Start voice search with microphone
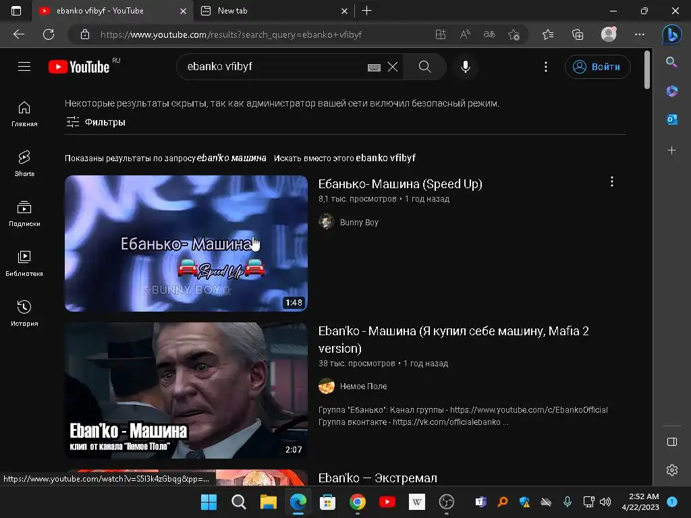This screenshot has width=691, height=518. click(466, 67)
